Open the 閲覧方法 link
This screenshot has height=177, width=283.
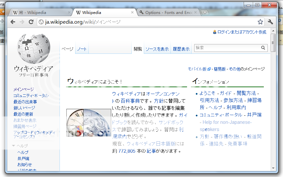[x=246, y=93]
